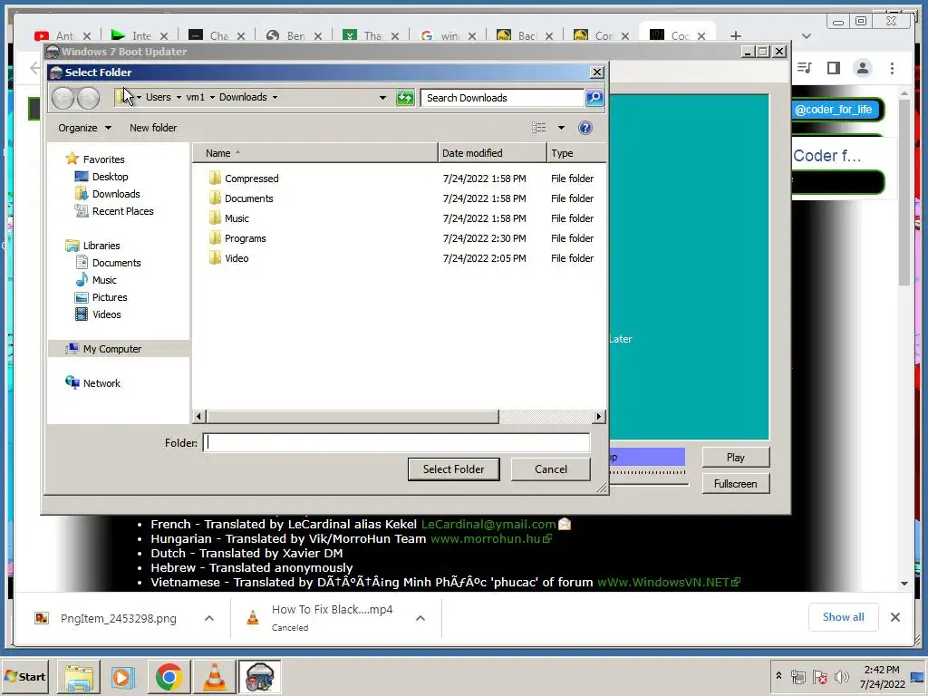Sort by Date modified column header
This screenshot has height=696, width=928.
click(x=492, y=152)
